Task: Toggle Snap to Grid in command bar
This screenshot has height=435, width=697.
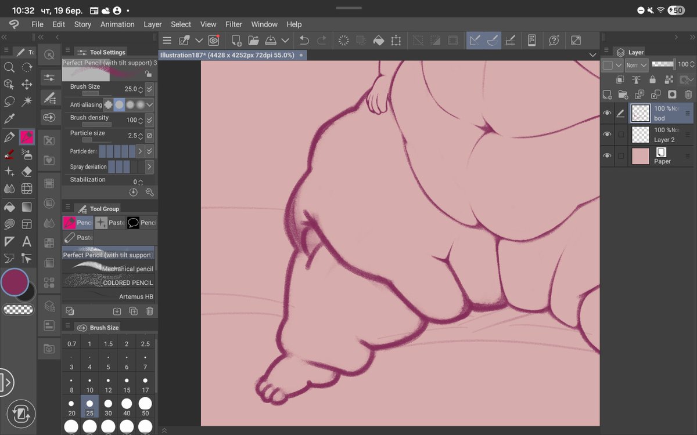Action: pos(510,41)
